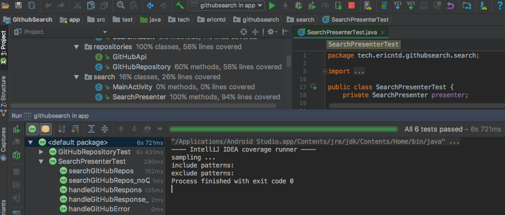Click the ericntd breadcrumb item
This screenshot has height=215, width=505.
click(x=213, y=20)
